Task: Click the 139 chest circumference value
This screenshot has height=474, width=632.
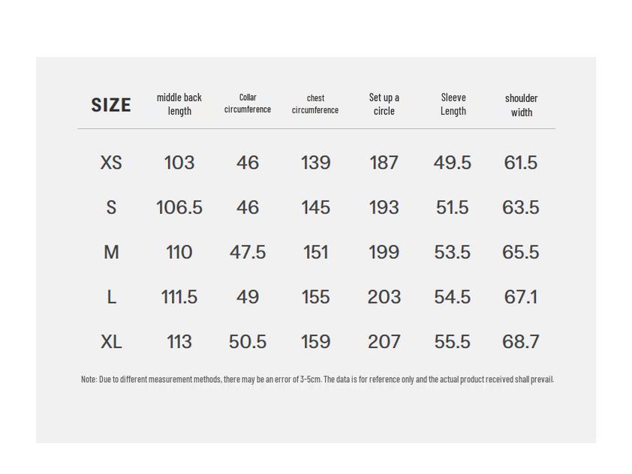Action: 315,163
